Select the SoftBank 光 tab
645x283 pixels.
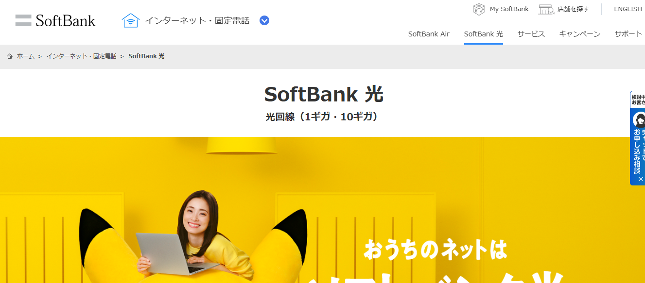pos(484,34)
